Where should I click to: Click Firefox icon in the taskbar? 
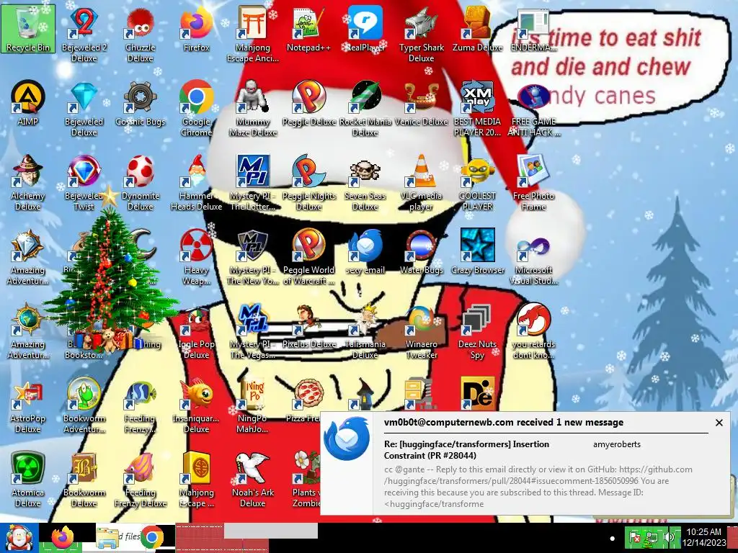pyautogui.click(x=63, y=537)
